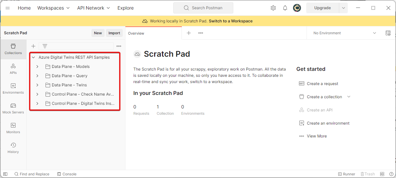Open tab options ellipsis

[201, 33]
